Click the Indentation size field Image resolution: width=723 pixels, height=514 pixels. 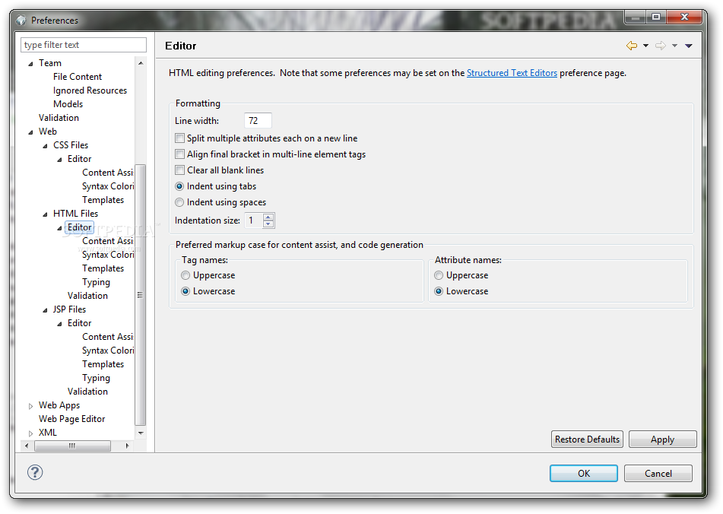254,221
